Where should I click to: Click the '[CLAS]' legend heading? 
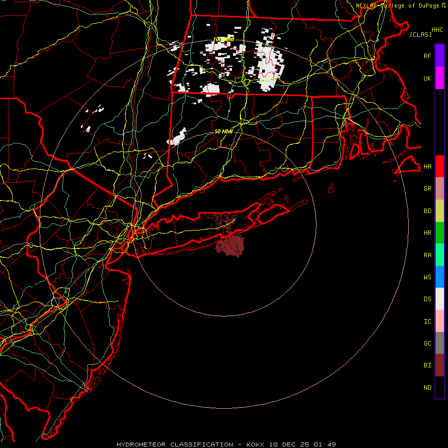[421, 34]
